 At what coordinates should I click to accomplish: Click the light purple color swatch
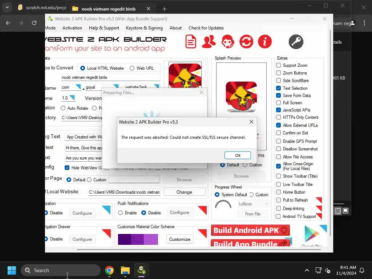click(151, 239)
